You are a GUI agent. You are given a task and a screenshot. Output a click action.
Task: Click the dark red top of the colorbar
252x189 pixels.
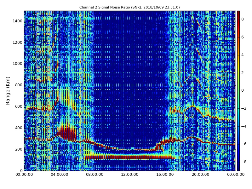tap(238, 14)
